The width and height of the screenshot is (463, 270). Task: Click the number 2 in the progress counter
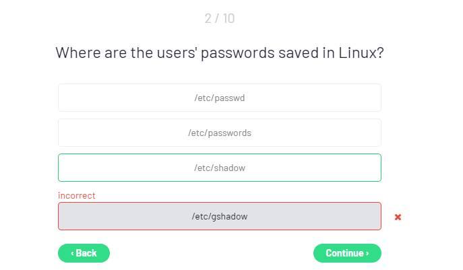[208, 18]
